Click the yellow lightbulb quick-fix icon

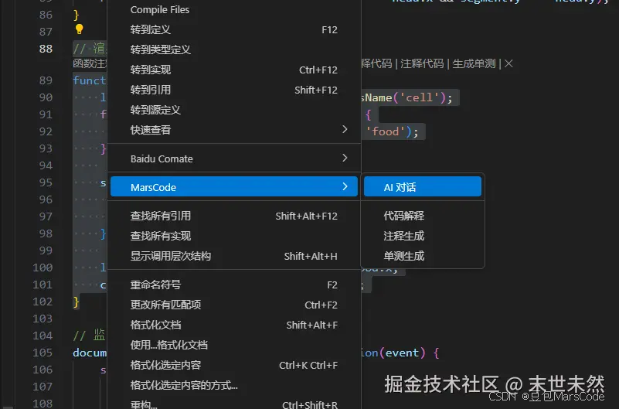point(79,29)
